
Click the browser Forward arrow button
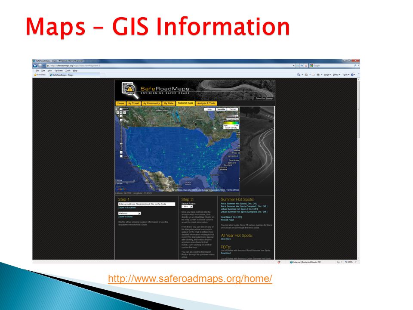point(40,65)
